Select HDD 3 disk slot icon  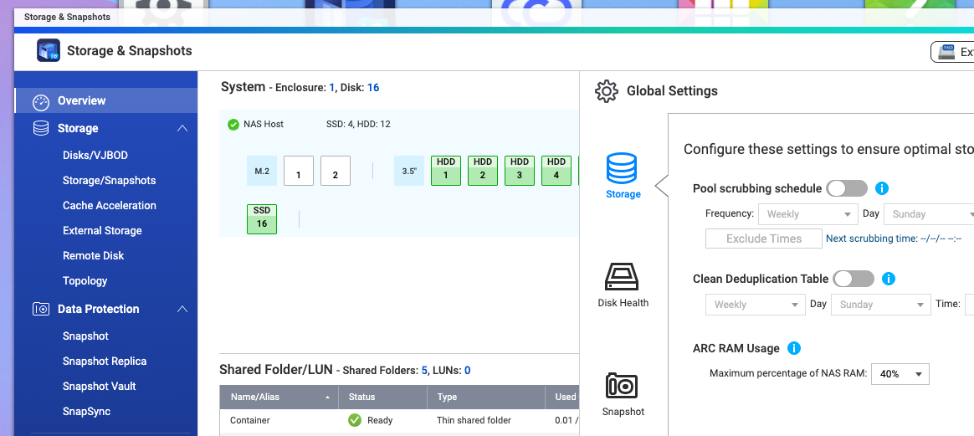(520, 170)
